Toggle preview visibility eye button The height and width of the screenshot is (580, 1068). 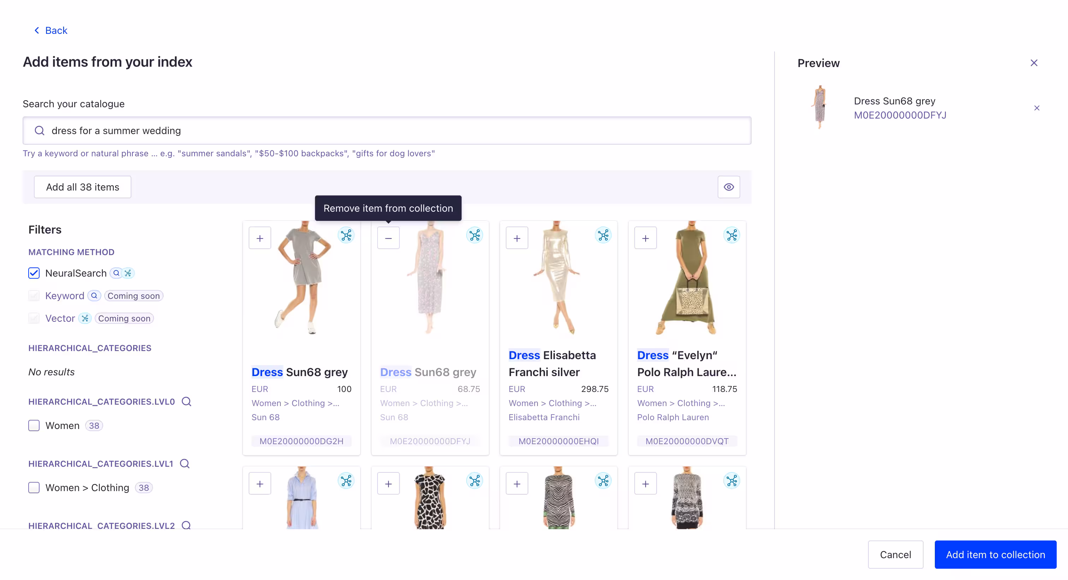729,187
